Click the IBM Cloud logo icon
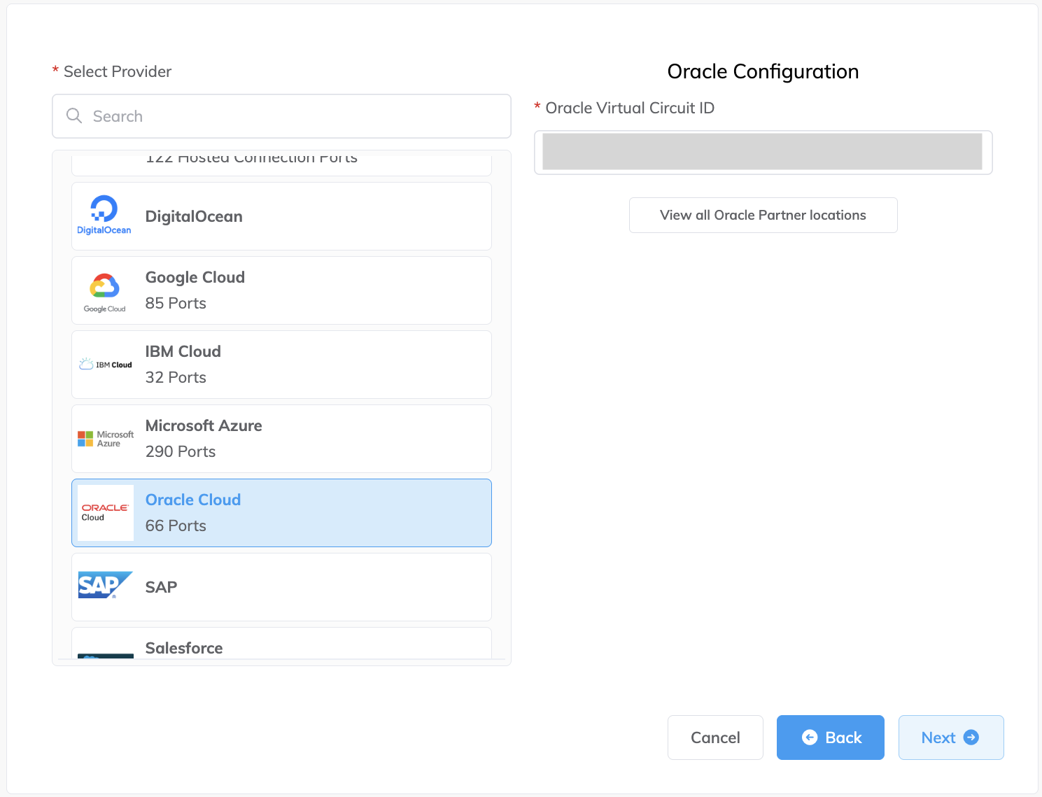 105,365
